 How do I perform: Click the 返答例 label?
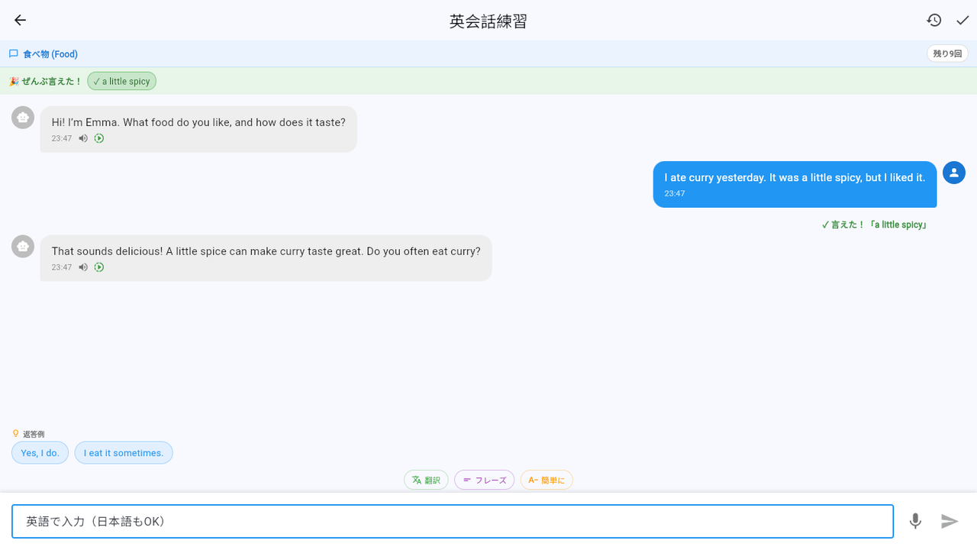click(x=34, y=434)
